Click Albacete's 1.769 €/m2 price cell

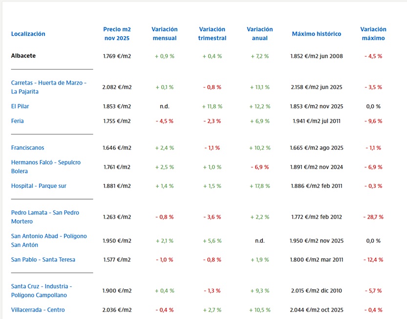(117, 56)
